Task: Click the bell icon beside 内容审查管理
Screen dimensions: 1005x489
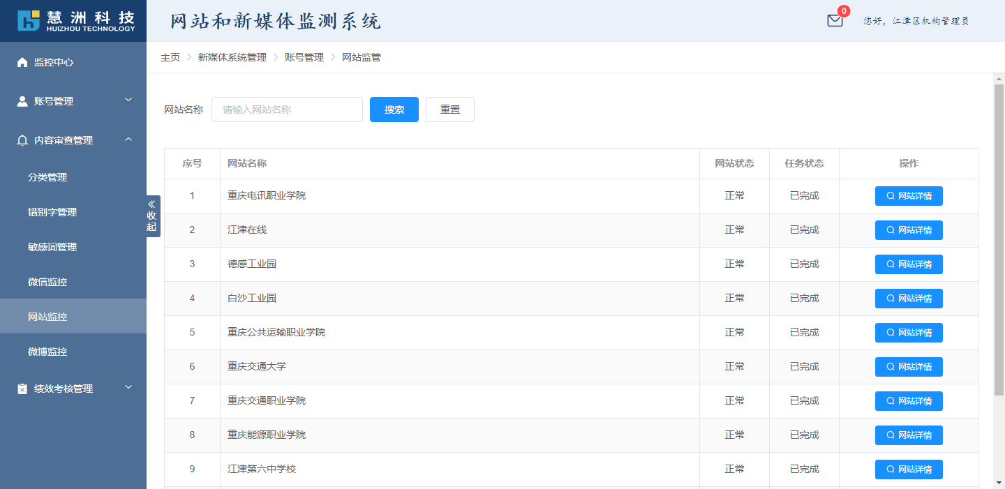Action: 22,140
